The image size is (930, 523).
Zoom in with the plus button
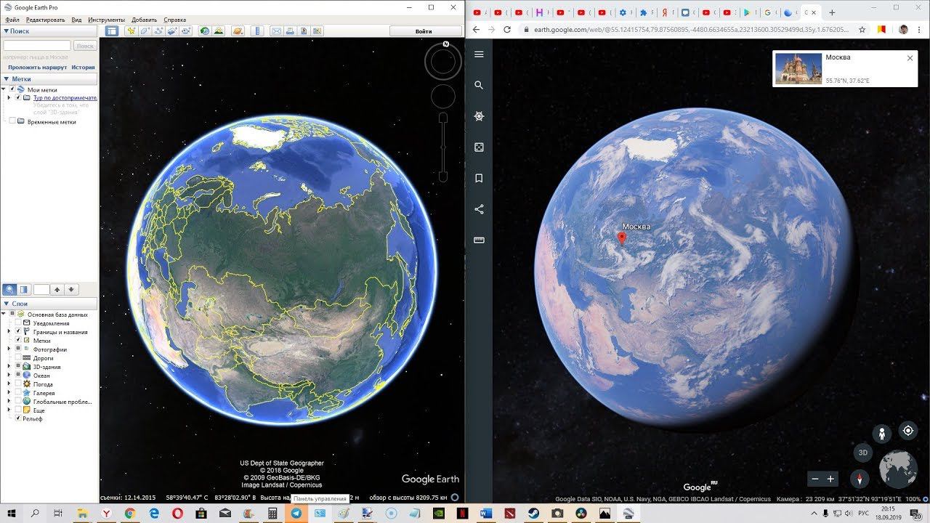[x=830, y=479]
